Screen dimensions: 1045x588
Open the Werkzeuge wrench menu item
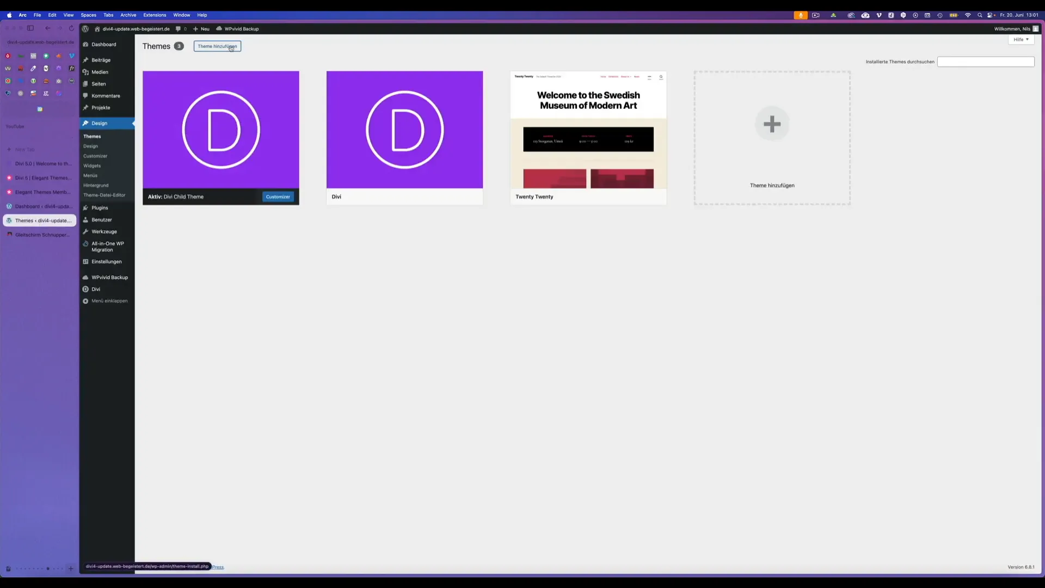pyautogui.click(x=107, y=232)
